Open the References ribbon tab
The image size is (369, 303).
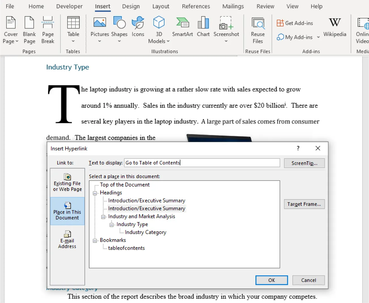[x=196, y=6]
